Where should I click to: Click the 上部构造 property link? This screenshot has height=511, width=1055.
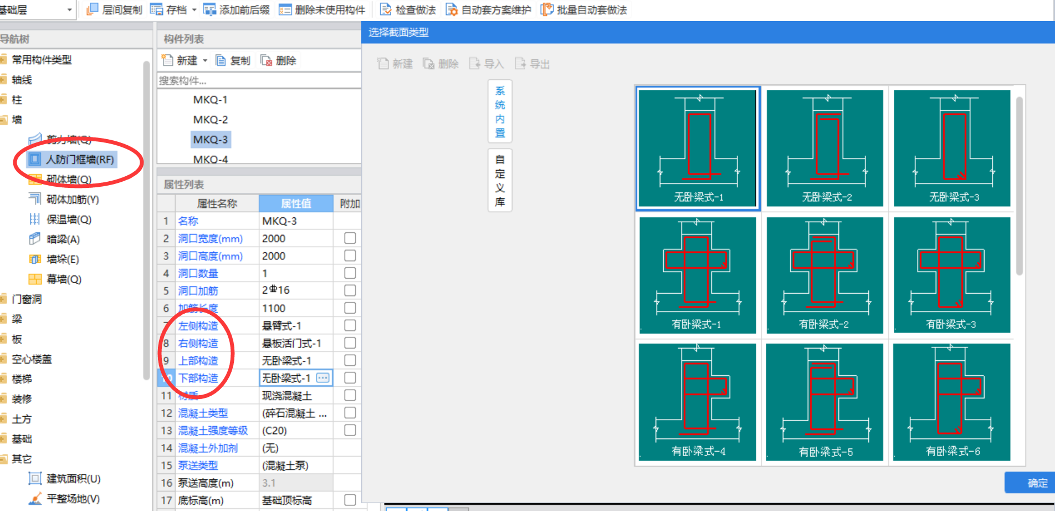click(198, 360)
